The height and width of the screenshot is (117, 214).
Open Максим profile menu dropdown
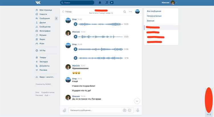click(169, 3)
